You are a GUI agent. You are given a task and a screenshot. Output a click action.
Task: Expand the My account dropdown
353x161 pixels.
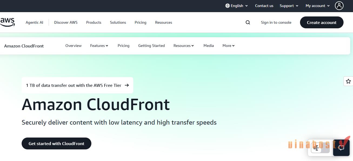pyautogui.click(x=318, y=6)
